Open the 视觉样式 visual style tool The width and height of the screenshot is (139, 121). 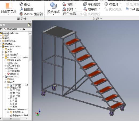click(x=53, y=9)
